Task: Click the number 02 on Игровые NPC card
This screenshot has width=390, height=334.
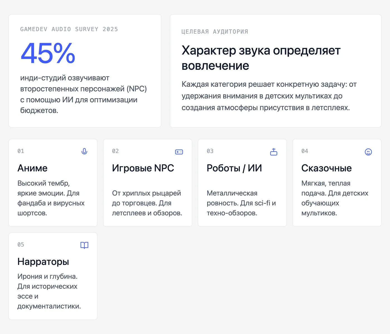Action: pyautogui.click(x=115, y=151)
